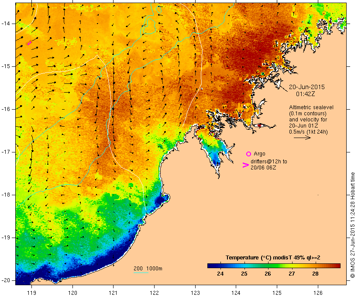Click the '(0.1m contours)' text
The image size is (358, 297).
click(308, 113)
